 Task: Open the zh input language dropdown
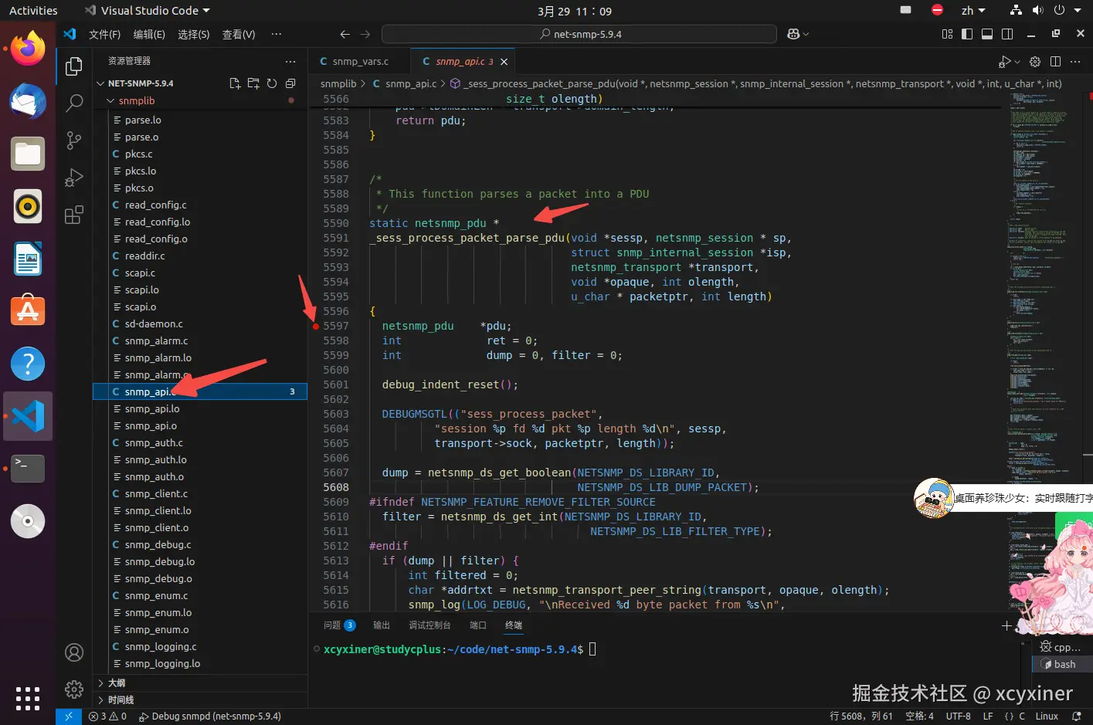[x=972, y=11]
